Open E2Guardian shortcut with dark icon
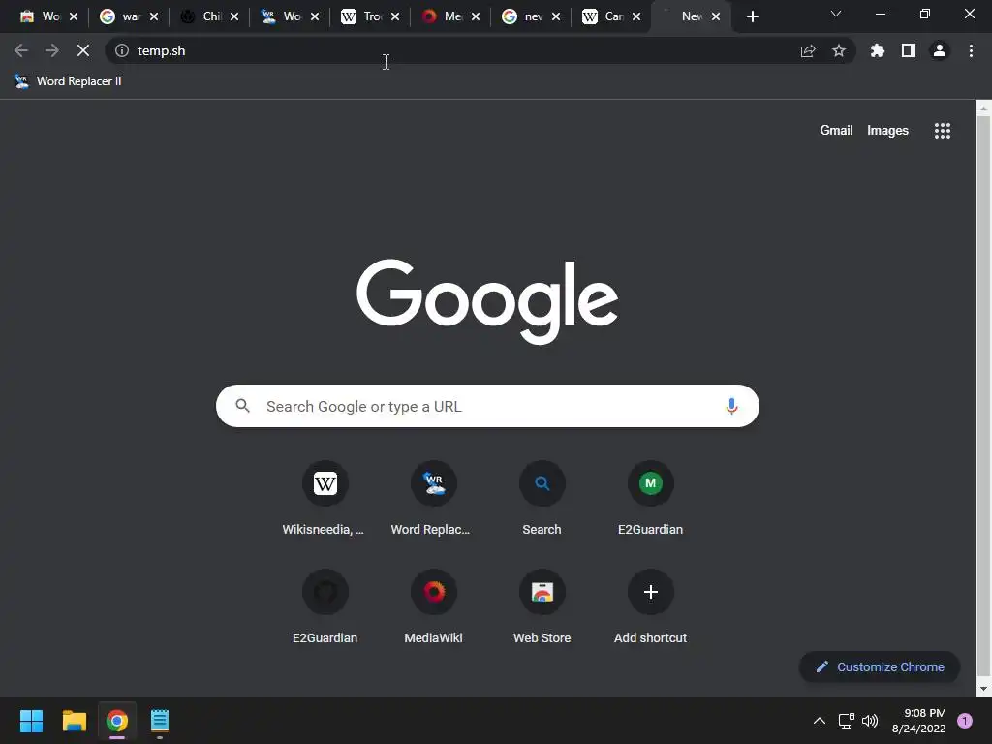The image size is (992, 744). (325, 608)
